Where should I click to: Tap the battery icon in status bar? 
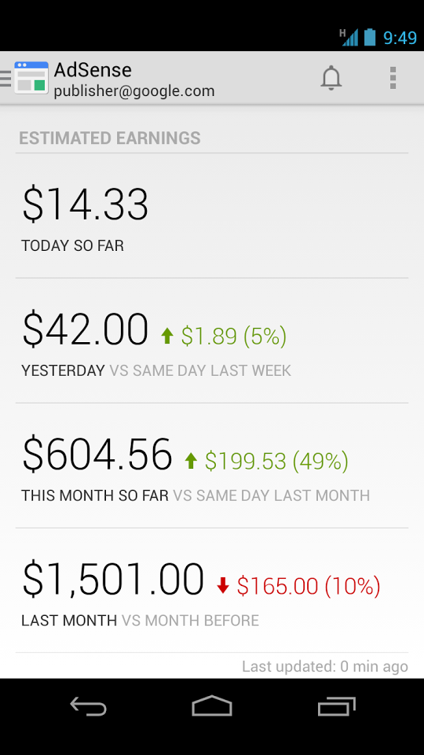point(369,37)
